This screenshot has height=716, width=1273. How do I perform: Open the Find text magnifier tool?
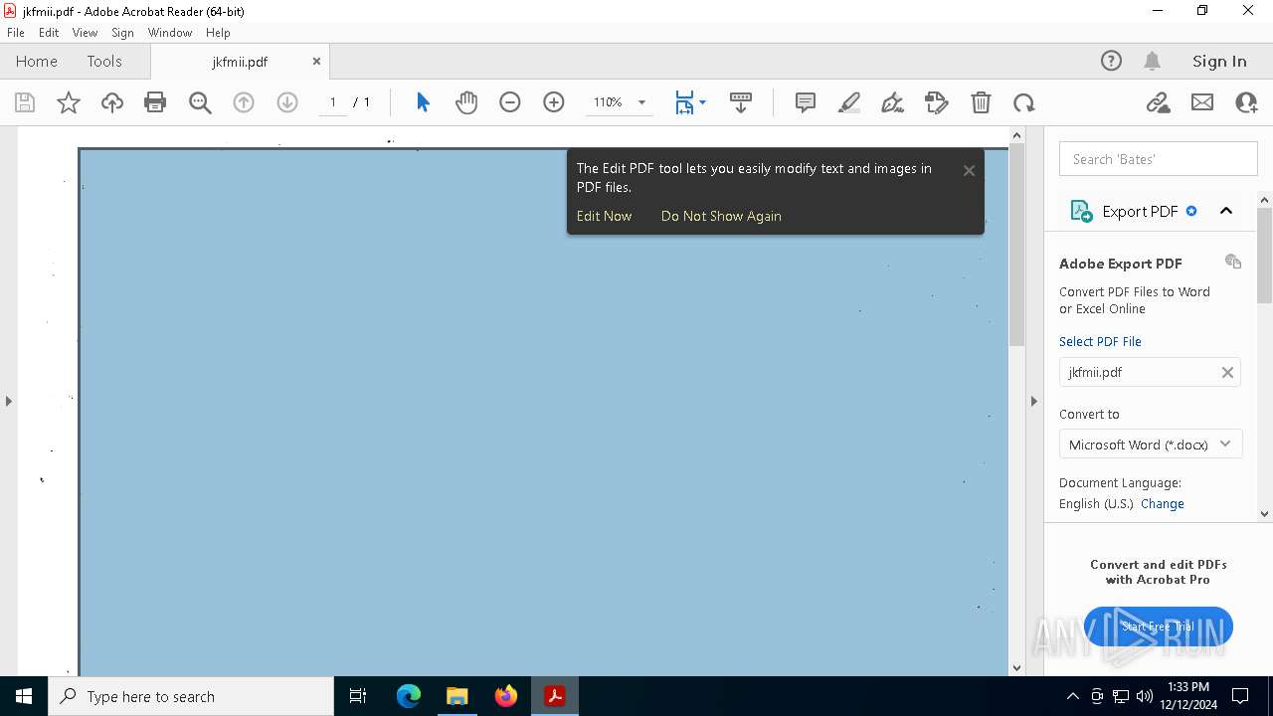[200, 102]
